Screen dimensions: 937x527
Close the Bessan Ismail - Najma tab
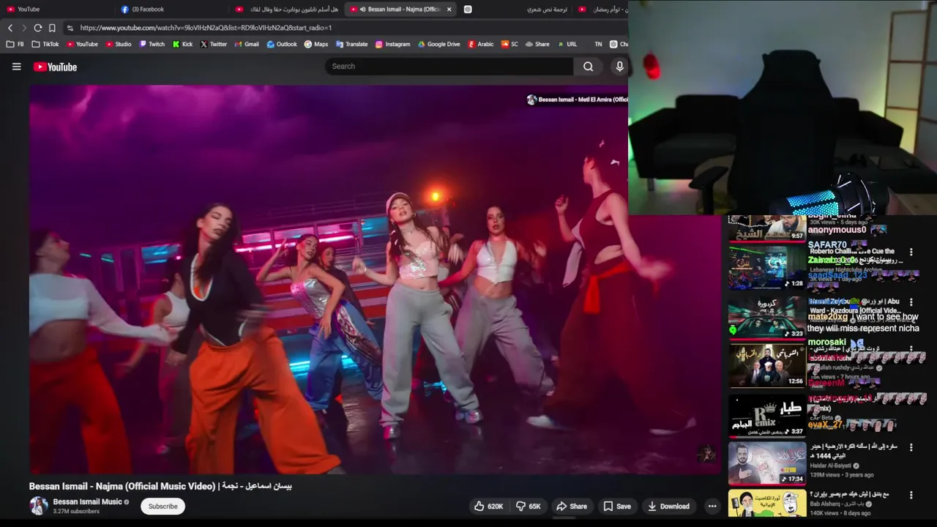click(x=449, y=10)
